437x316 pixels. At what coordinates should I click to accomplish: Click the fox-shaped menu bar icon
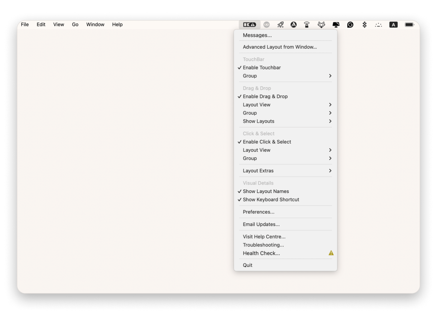point(321,25)
